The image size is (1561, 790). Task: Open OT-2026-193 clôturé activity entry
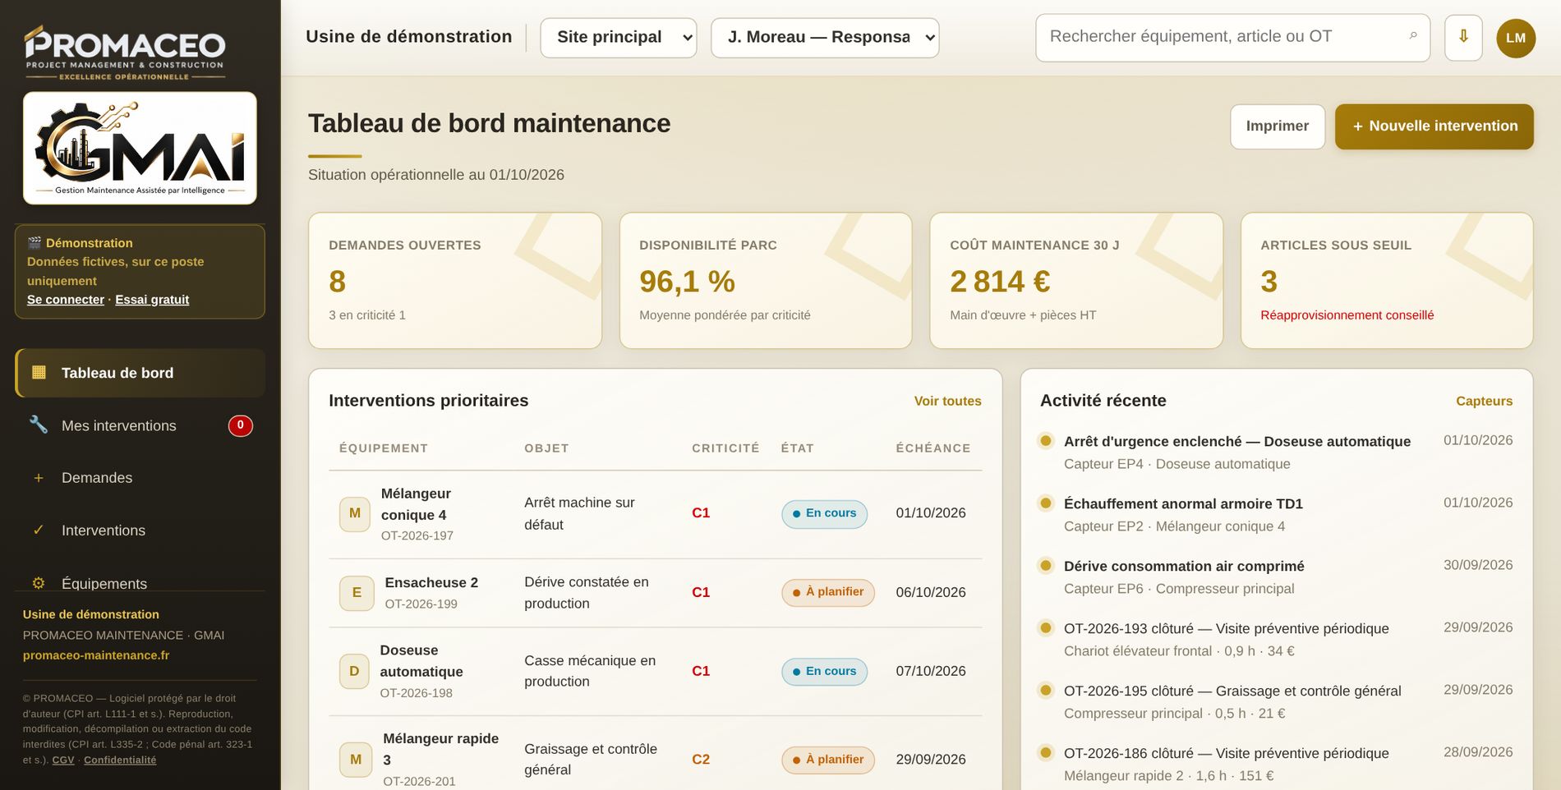[x=1276, y=640]
